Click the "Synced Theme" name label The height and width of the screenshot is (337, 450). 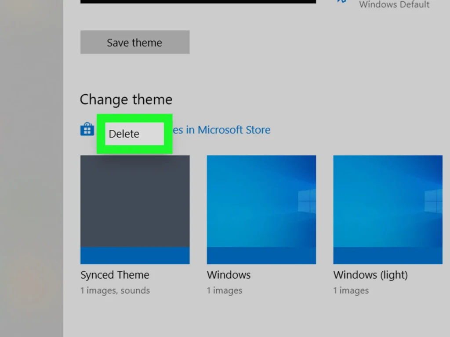coord(115,275)
